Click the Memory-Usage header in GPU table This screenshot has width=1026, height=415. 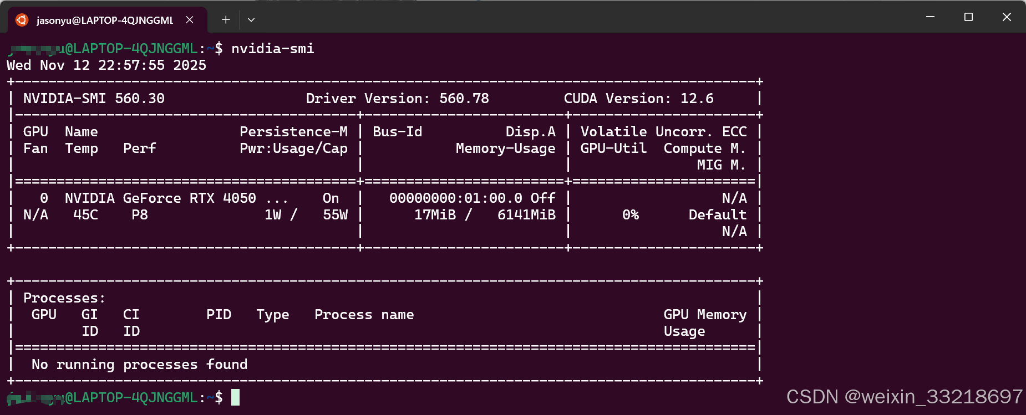506,148
